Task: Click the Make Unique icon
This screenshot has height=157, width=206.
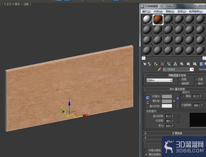Action: click(175, 64)
